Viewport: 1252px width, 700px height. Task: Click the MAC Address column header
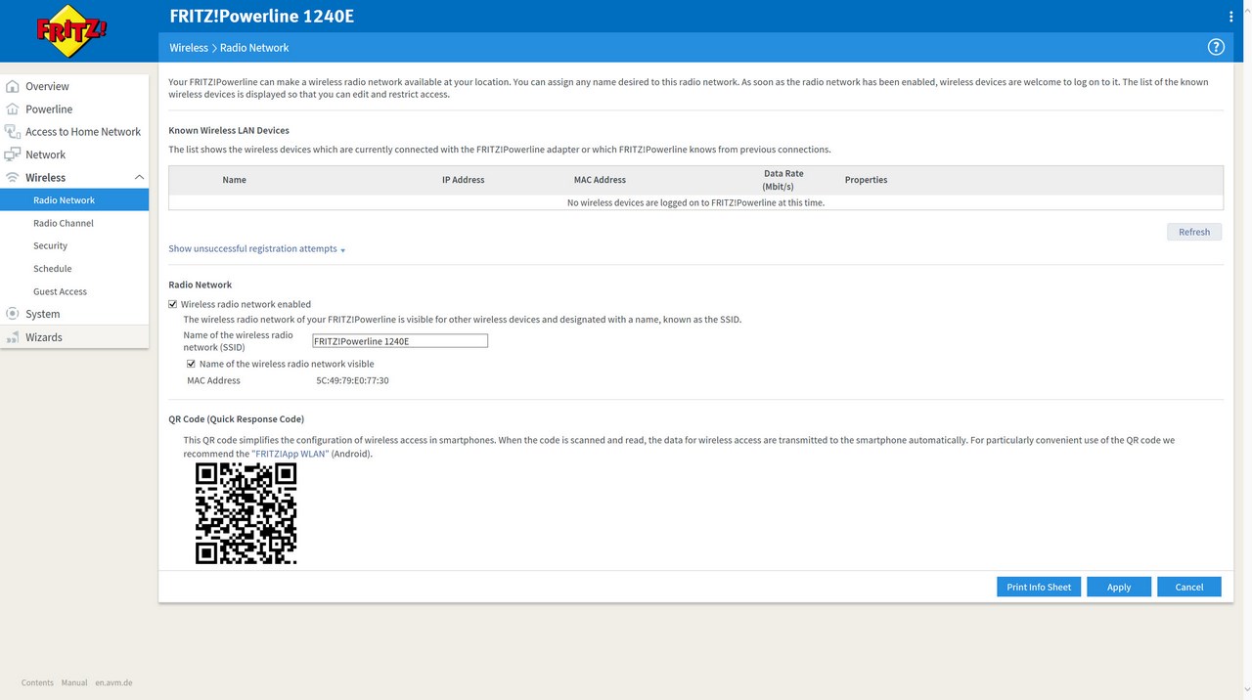point(600,180)
